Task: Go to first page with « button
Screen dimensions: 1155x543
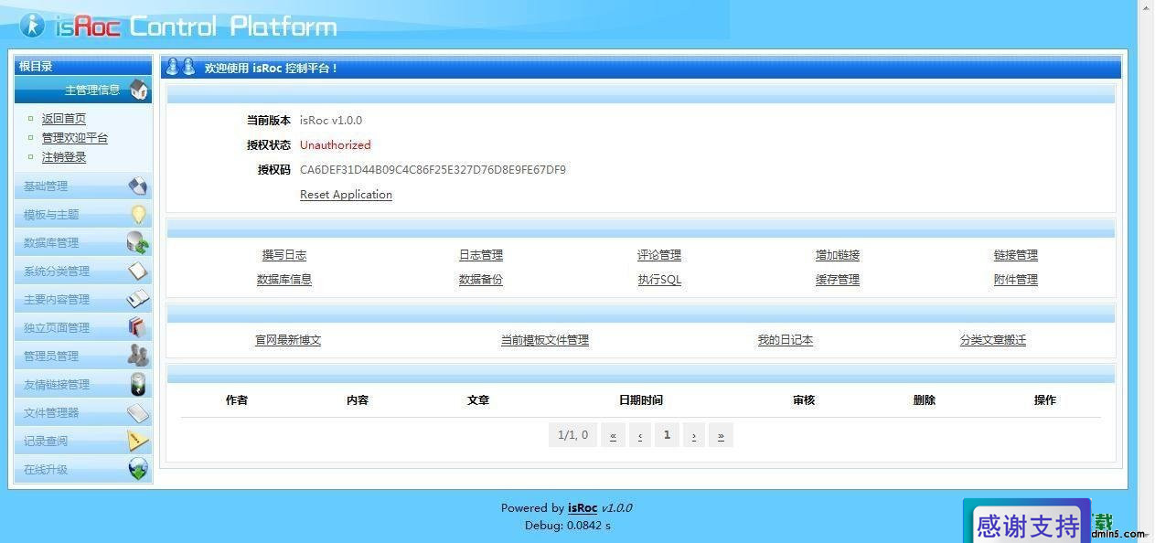Action: tap(613, 435)
